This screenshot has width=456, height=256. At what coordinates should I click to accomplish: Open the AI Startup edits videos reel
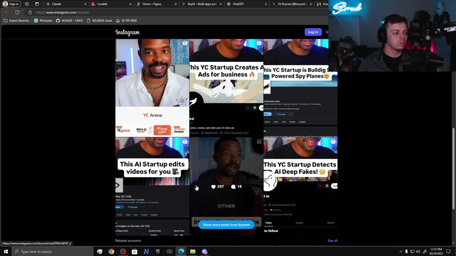click(152, 186)
